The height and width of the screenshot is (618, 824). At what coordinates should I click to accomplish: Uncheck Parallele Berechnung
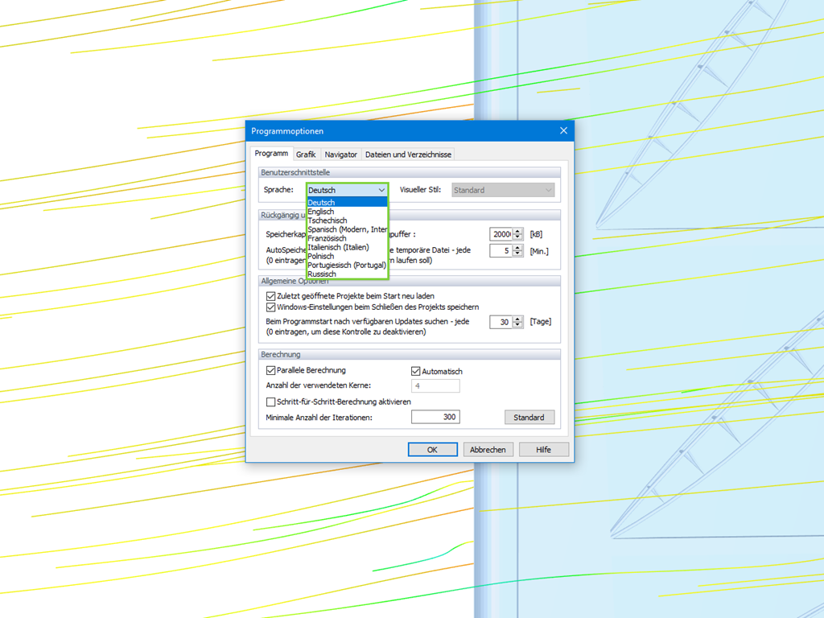point(272,369)
